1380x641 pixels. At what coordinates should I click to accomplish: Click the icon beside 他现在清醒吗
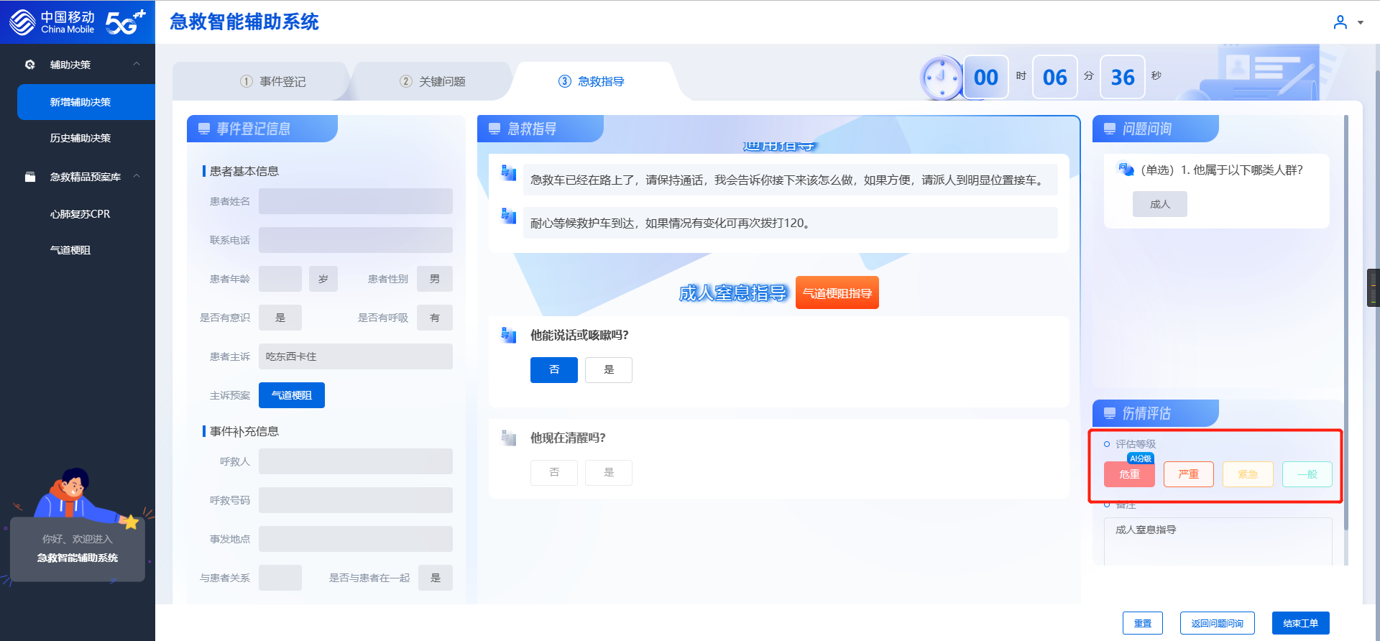click(509, 438)
